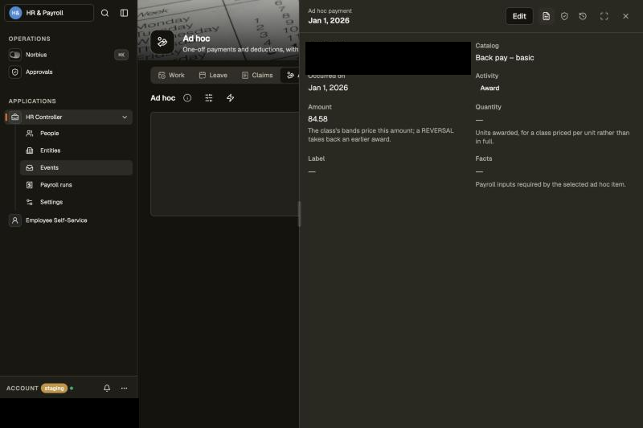Click the Ad hoc page header icon
Viewport: 643px width, 428px height.
162,42
